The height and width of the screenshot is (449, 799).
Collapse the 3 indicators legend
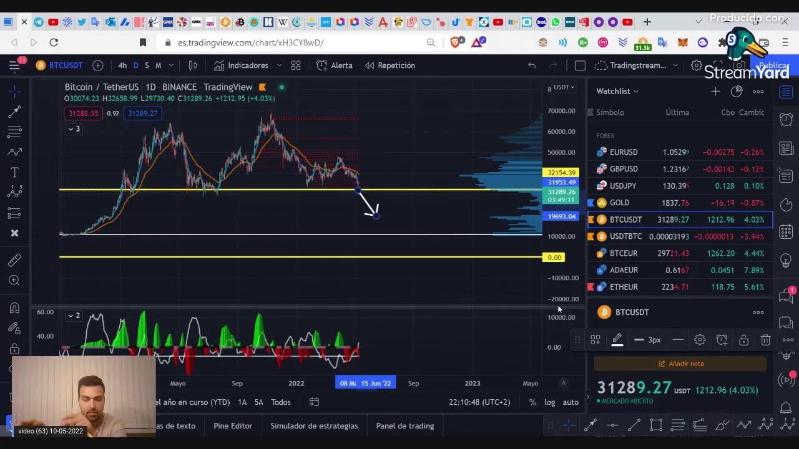click(74, 129)
